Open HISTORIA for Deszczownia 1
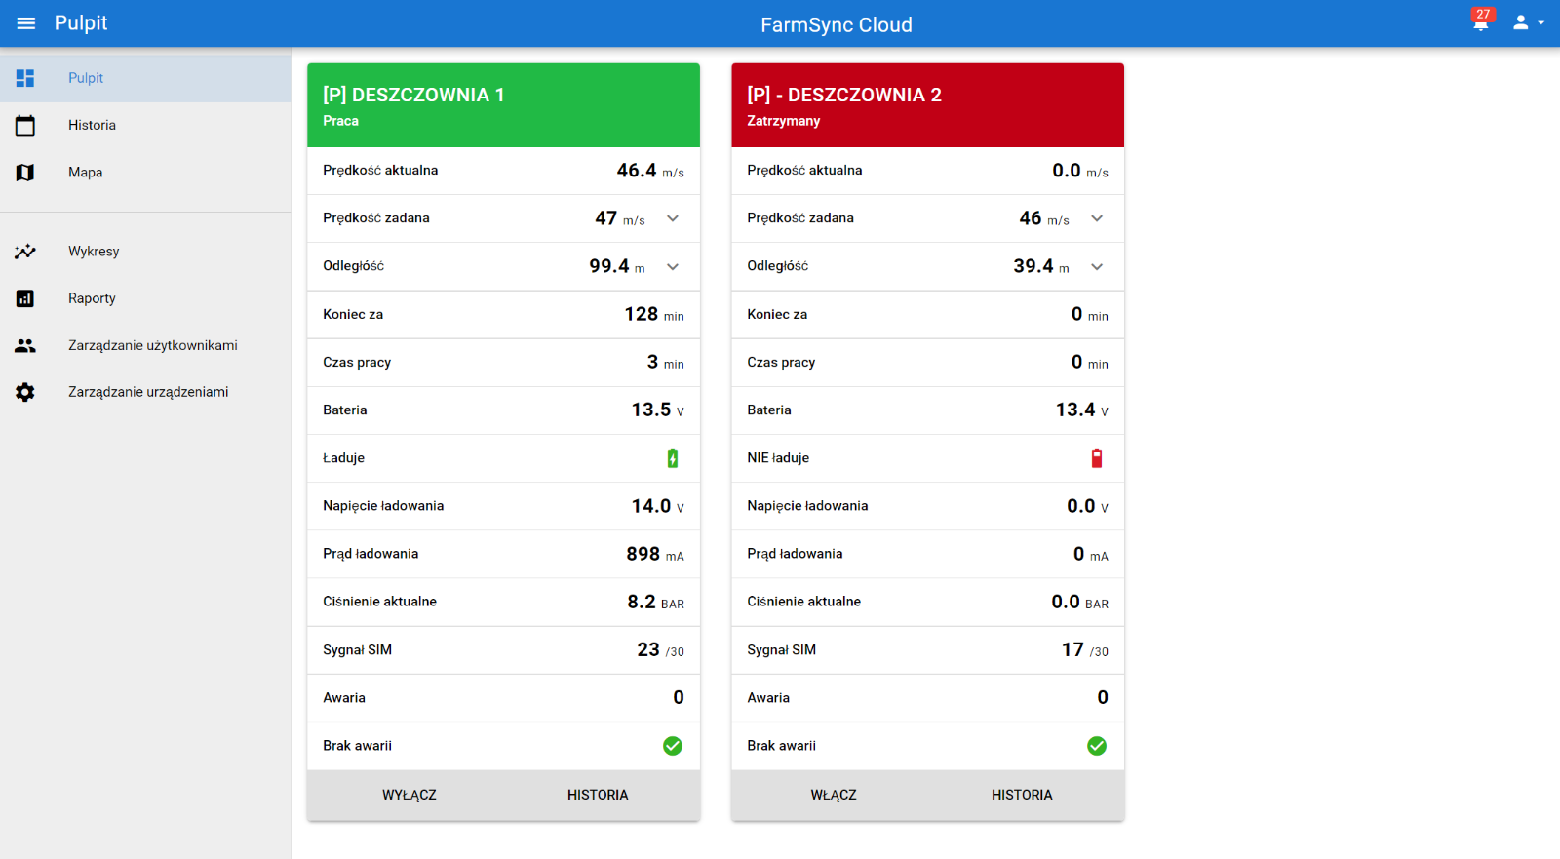This screenshot has width=1560, height=859. 598,795
